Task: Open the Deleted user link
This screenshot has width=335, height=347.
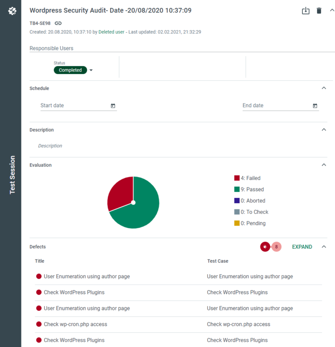Action: tap(111, 32)
